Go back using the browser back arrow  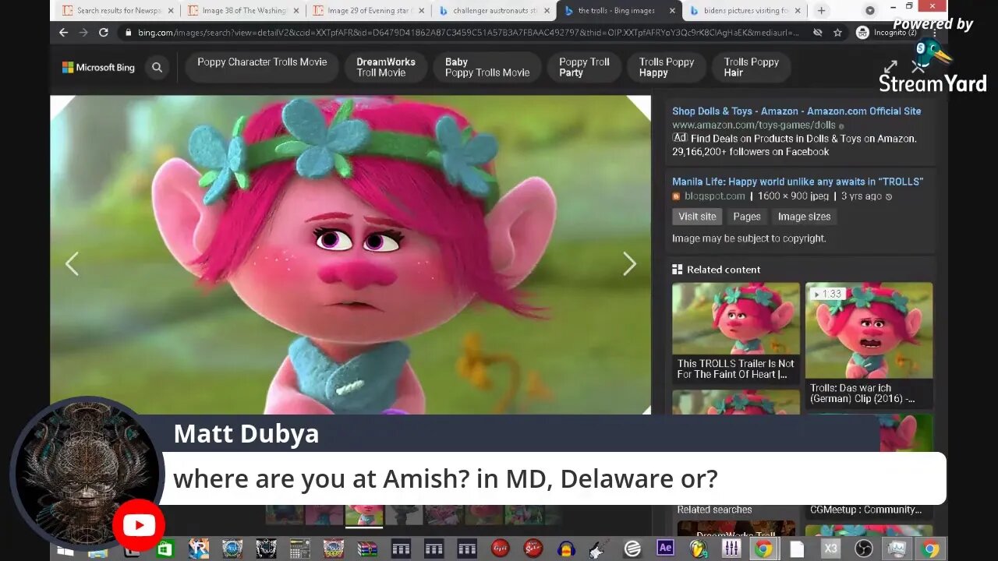click(x=64, y=33)
